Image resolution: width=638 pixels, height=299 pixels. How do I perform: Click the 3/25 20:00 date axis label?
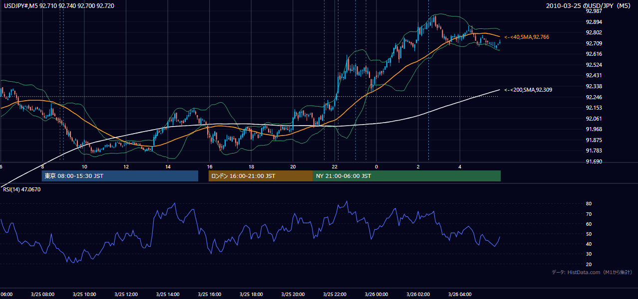(x=293, y=295)
